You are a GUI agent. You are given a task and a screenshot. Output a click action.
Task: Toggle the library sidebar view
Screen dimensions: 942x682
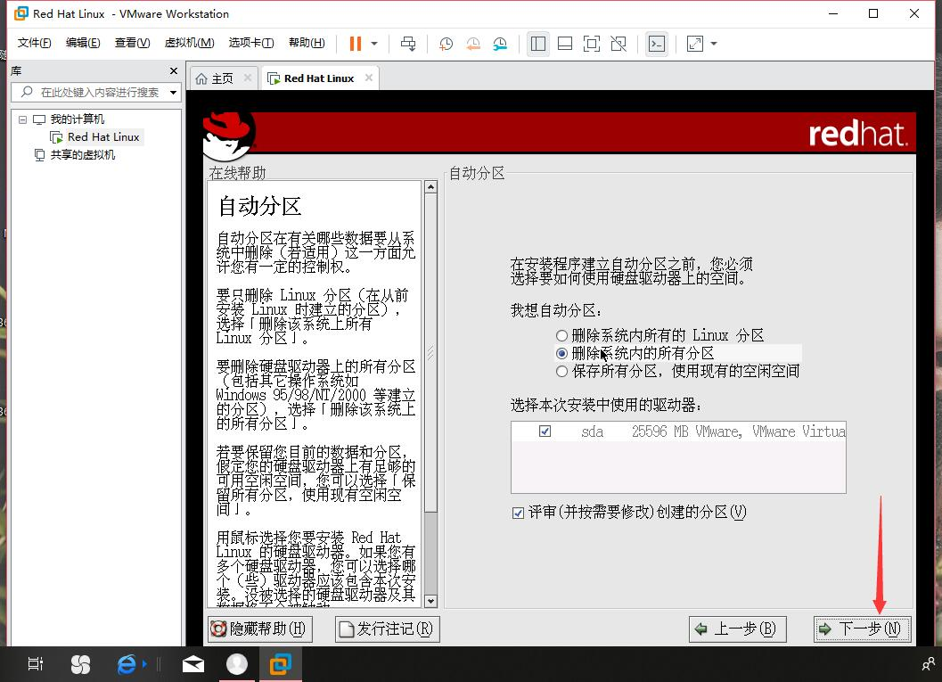coord(537,44)
